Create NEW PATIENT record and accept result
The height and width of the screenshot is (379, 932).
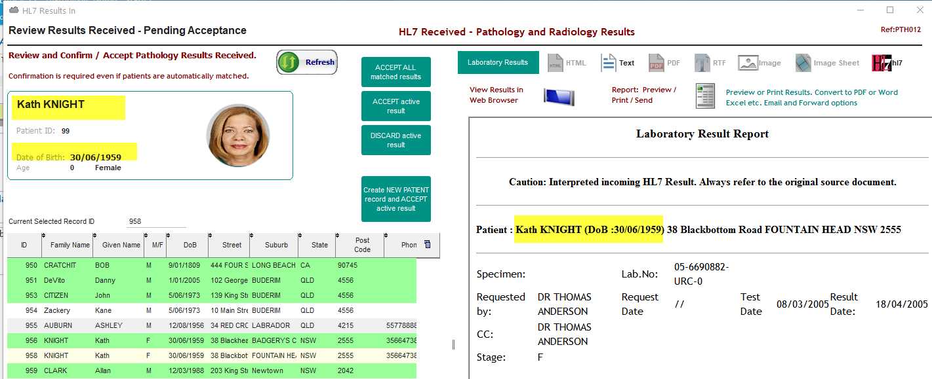[x=395, y=199]
